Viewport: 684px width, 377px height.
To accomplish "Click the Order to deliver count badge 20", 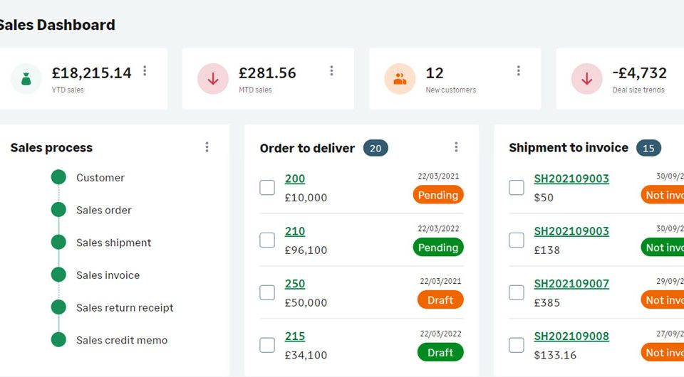I will tap(375, 149).
